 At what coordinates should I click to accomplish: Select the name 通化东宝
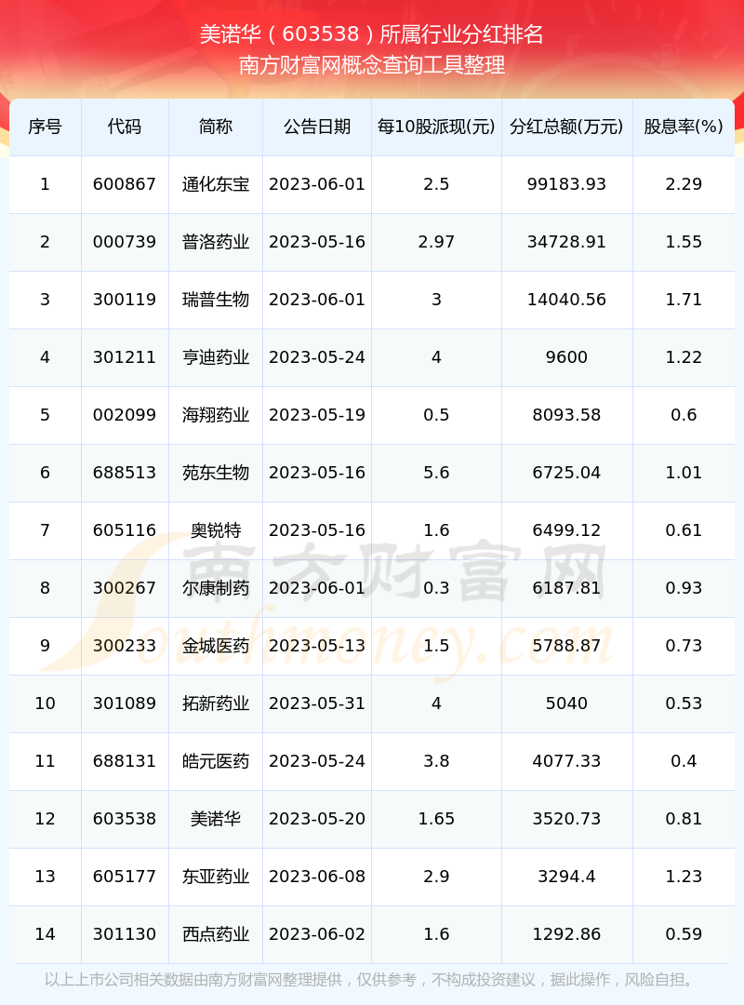[x=216, y=184]
